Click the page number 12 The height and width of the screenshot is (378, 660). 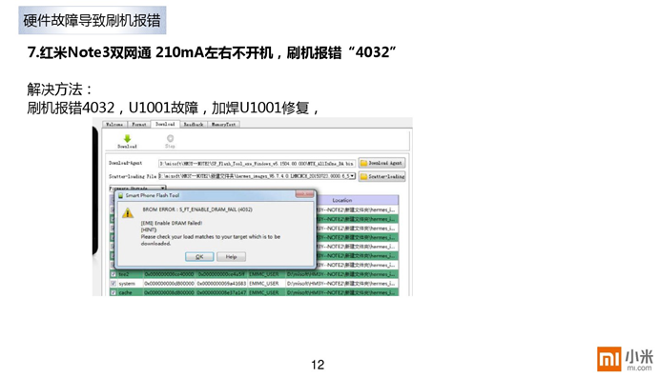coord(318,365)
